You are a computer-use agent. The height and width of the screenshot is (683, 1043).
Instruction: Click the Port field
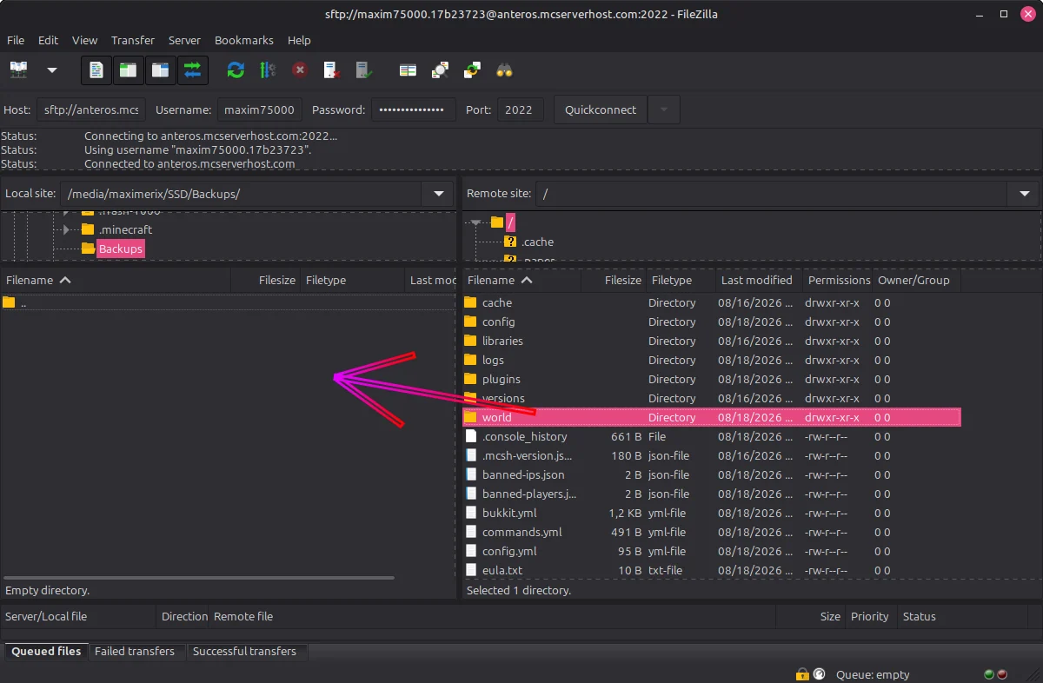521,109
